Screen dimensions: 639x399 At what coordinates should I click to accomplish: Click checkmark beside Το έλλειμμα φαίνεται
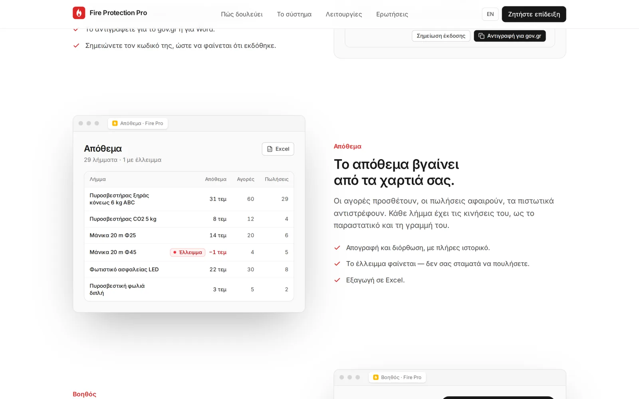[x=337, y=264]
